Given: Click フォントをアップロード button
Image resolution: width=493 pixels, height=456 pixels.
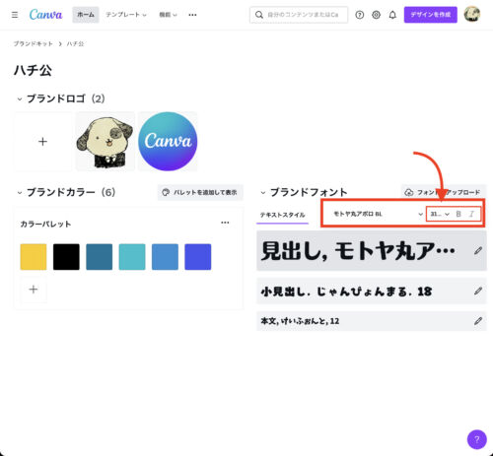Looking at the screenshot, I should click(443, 192).
